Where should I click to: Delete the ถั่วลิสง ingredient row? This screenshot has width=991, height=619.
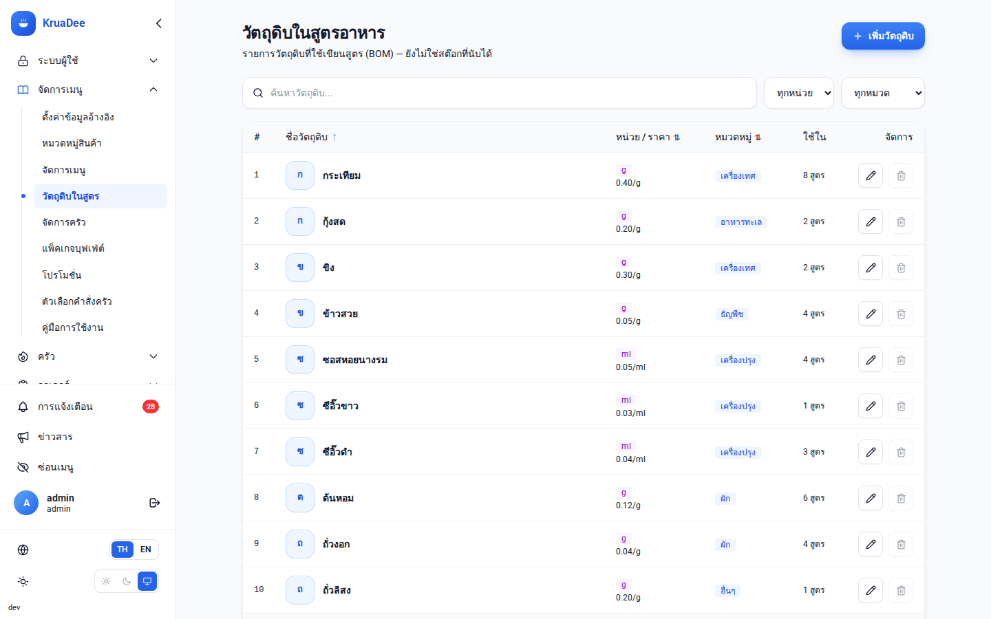point(901,590)
